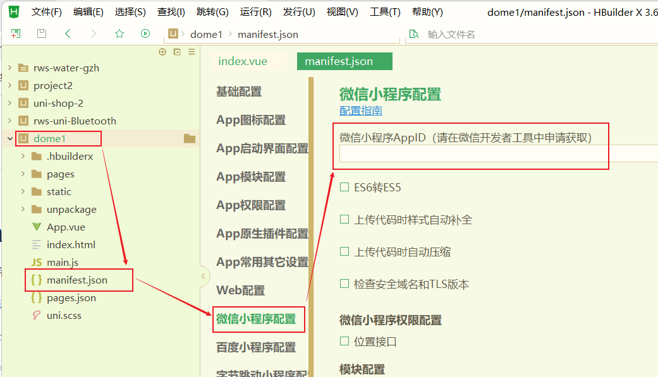Select App常用其它设置 section

(x=262, y=262)
